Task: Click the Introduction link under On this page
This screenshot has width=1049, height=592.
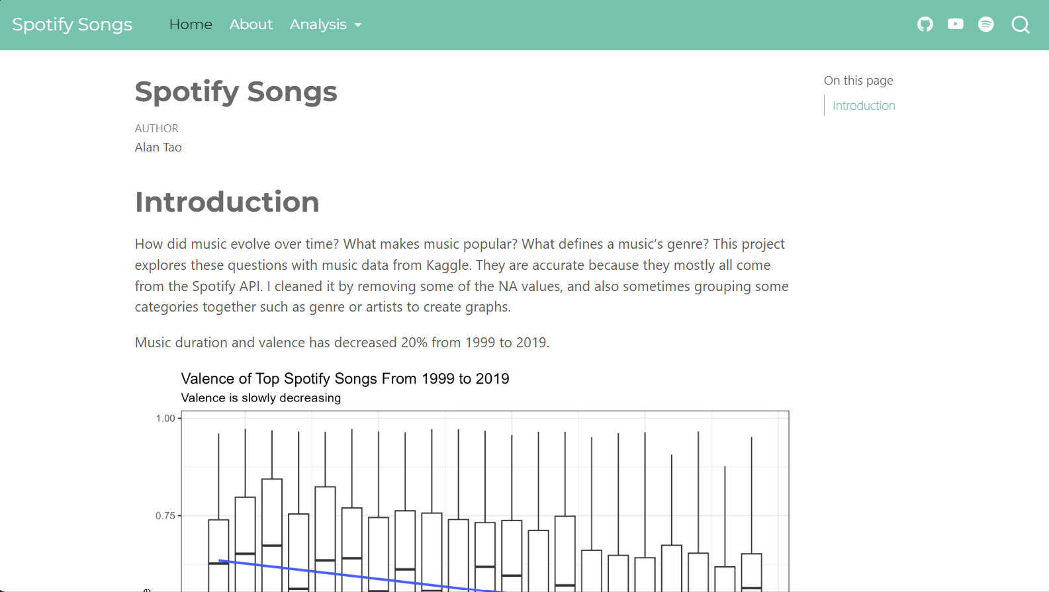Action: click(863, 105)
